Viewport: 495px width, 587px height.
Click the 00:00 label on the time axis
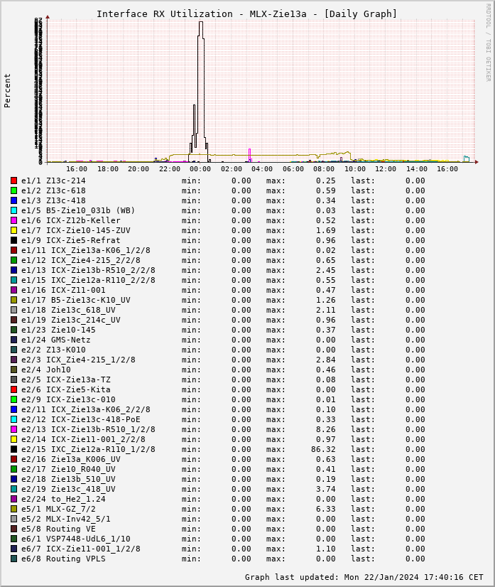tap(200, 169)
